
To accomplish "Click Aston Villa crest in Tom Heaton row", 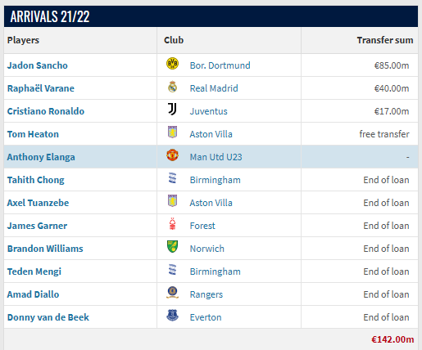I will tap(172, 132).
